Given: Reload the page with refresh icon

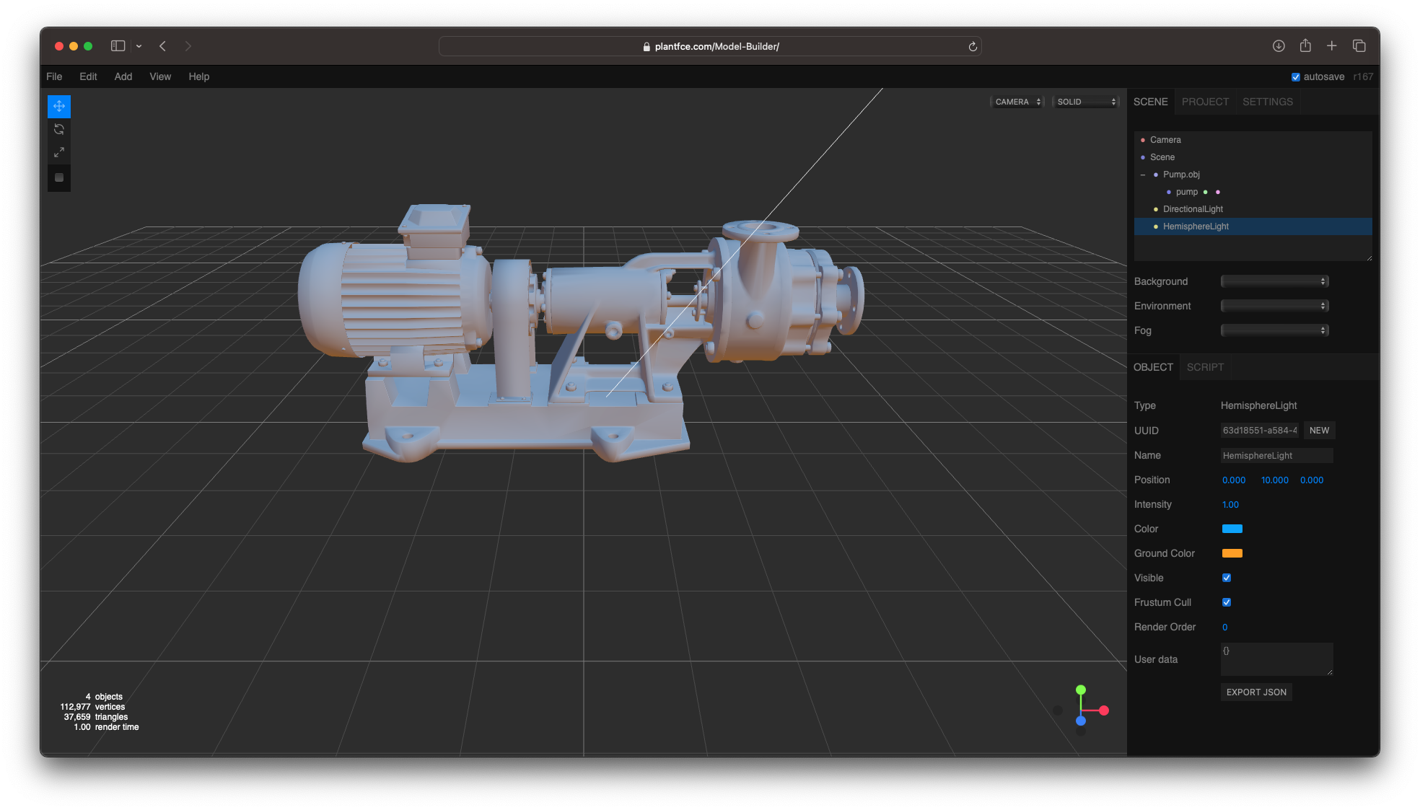Looking at the screenshot, I should click(972, 46).
